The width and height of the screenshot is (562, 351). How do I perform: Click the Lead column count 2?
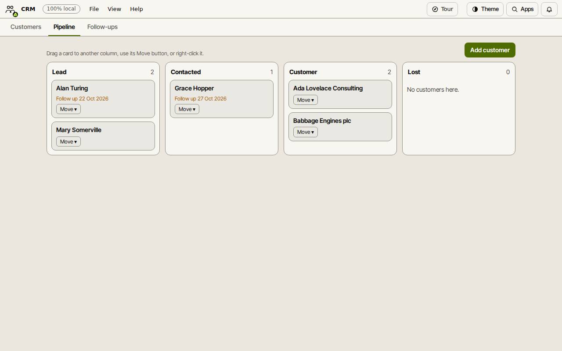click(152, 72)
